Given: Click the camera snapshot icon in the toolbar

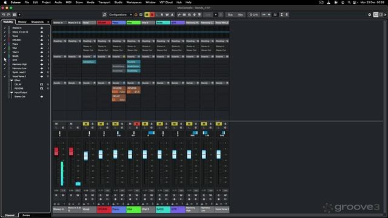Looking at the screenshot, I should coord(15,15).
